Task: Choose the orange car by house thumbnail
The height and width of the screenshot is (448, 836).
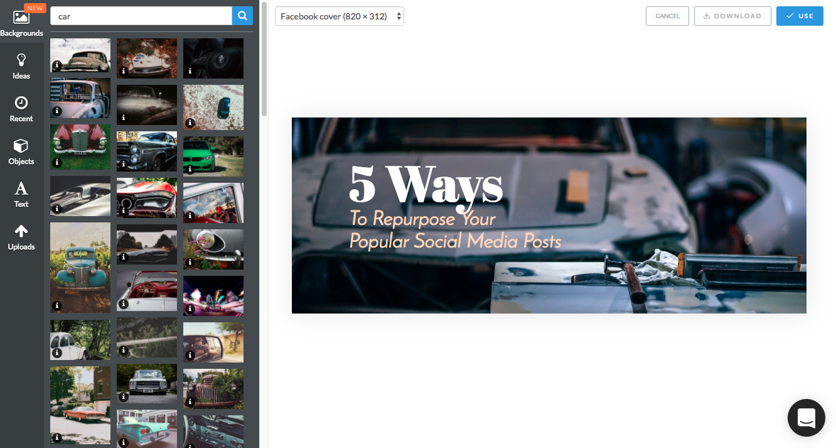Action: coord(80,405)
